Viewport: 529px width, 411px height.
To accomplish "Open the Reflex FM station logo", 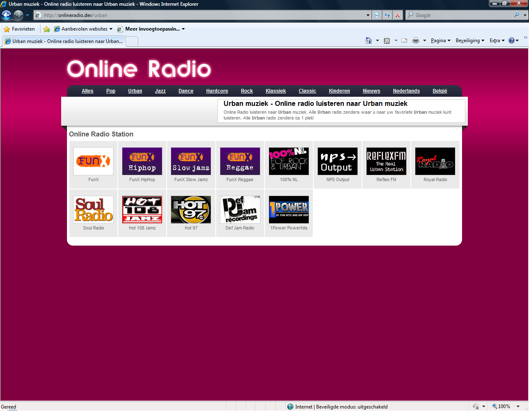I will 386,161.
